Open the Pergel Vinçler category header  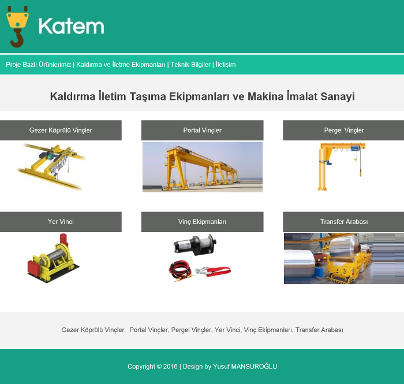343,131
